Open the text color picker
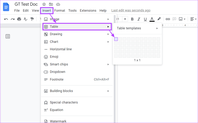 [x=152, y=19]
